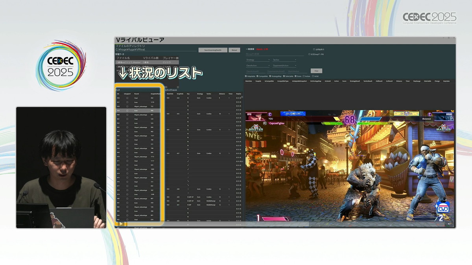Select match row 961 Final
472x265 pixels.
pyautogui.click(x=138, y=119)
